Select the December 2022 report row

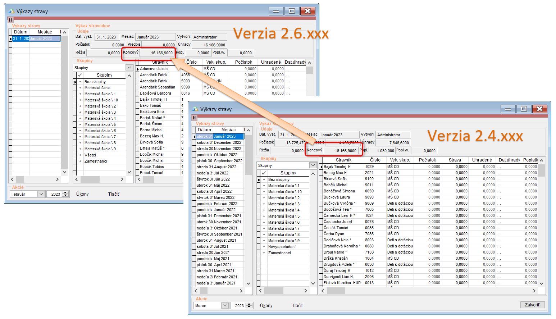tap(227, 142)
